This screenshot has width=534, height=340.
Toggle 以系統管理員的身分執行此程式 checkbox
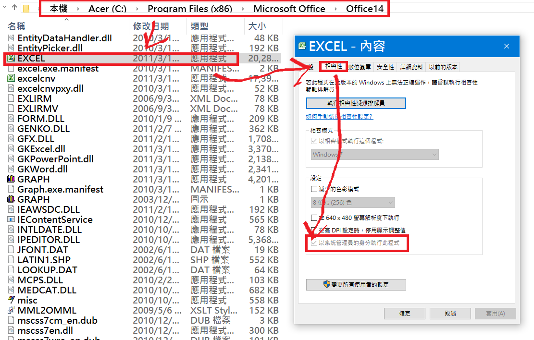(x=314, y=243)
